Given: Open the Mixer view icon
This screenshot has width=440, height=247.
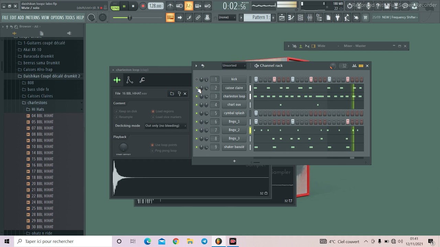Looking at the screenshot, I should pyautogui.click(x=310, y=17).
